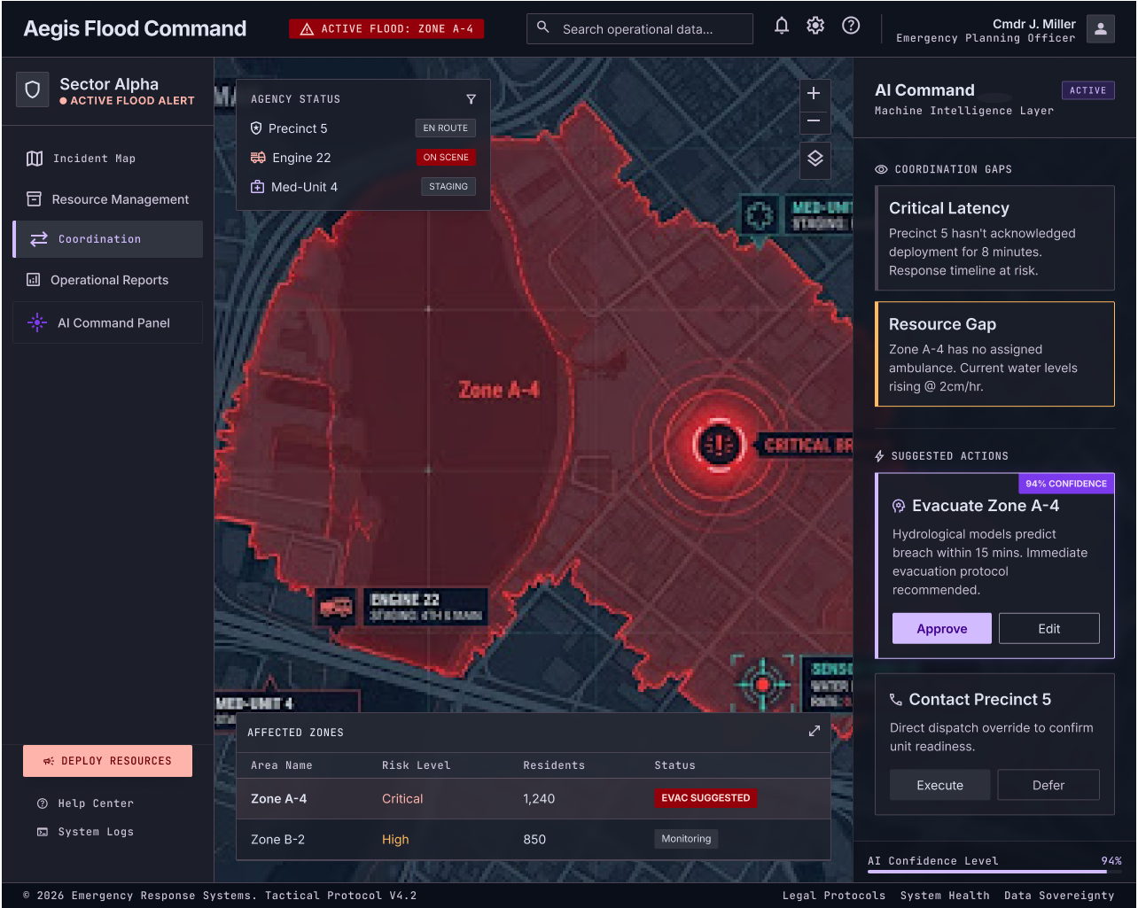The width and height of the screenshot is (1138, 908).
Task: Execute Contact Precinct 5 action
Action: click(939, 786)
